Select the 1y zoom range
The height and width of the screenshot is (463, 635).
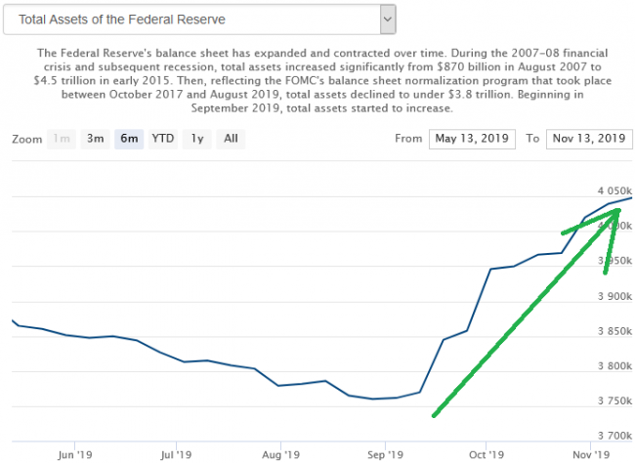click(197, 139)
